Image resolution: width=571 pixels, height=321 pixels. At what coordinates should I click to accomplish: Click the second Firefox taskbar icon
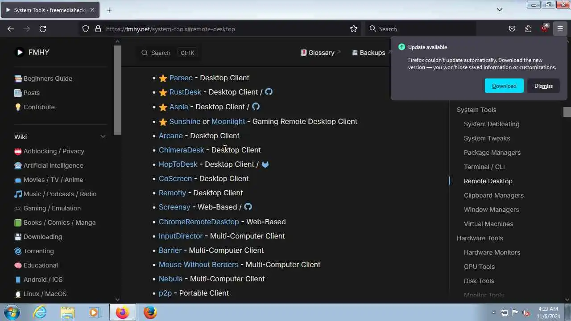(150, 312)
